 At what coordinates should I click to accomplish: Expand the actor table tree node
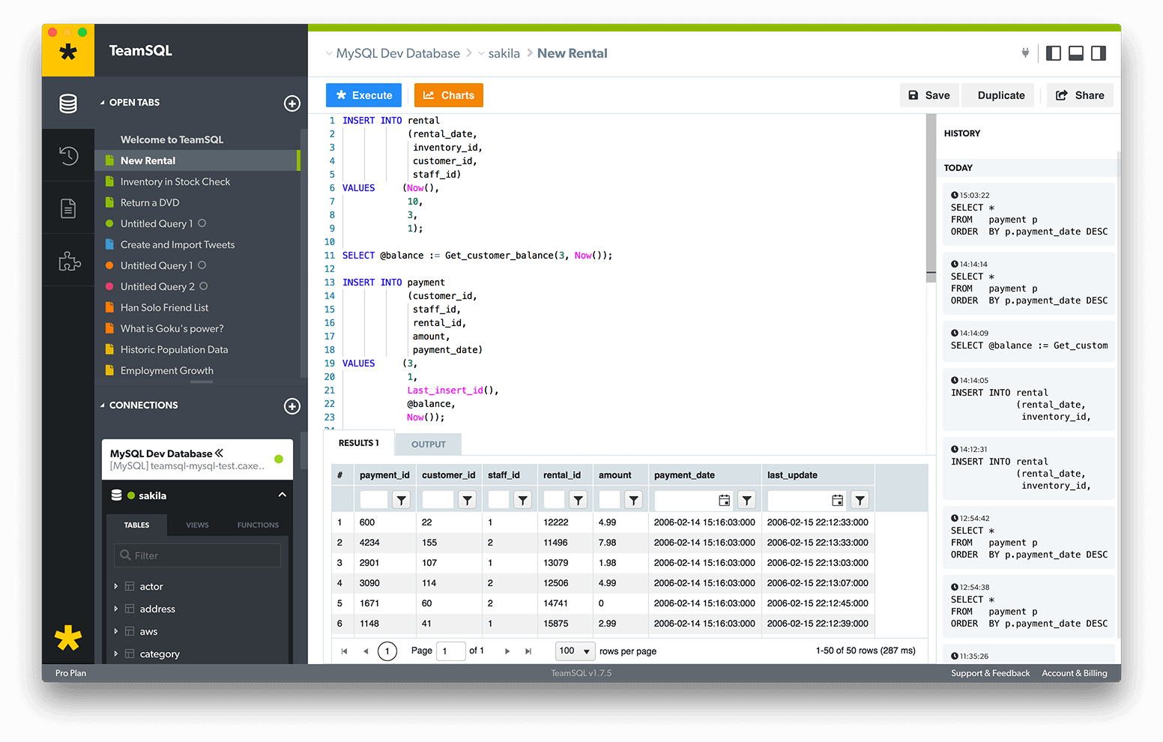point(116,587)
